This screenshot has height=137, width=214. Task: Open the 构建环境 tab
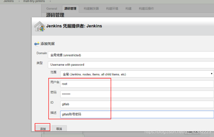click(x=112, y=8)
